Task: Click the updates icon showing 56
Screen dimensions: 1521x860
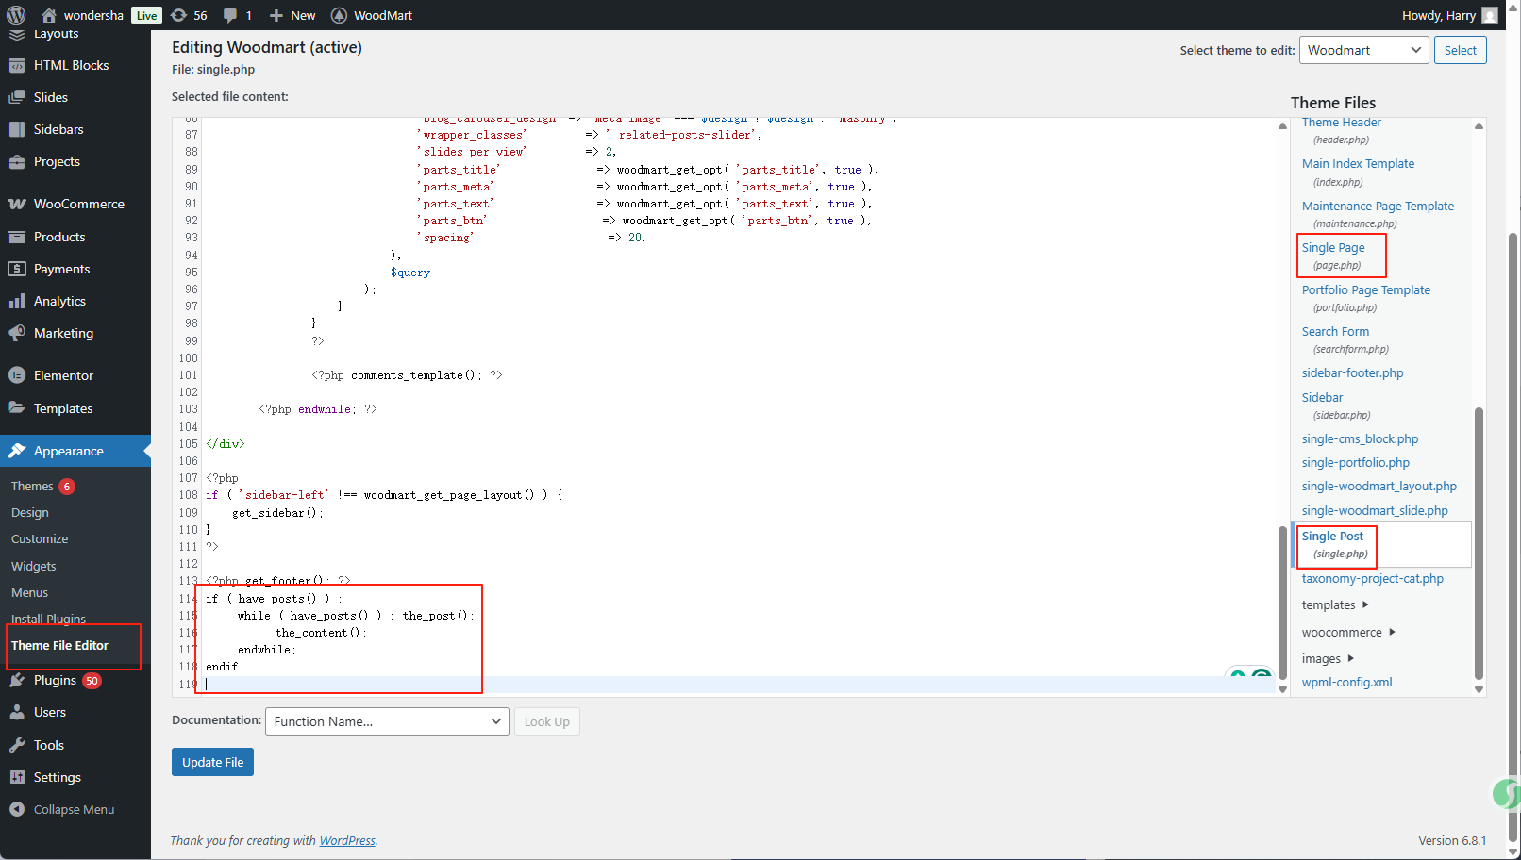Action: [x=179, y=15]
